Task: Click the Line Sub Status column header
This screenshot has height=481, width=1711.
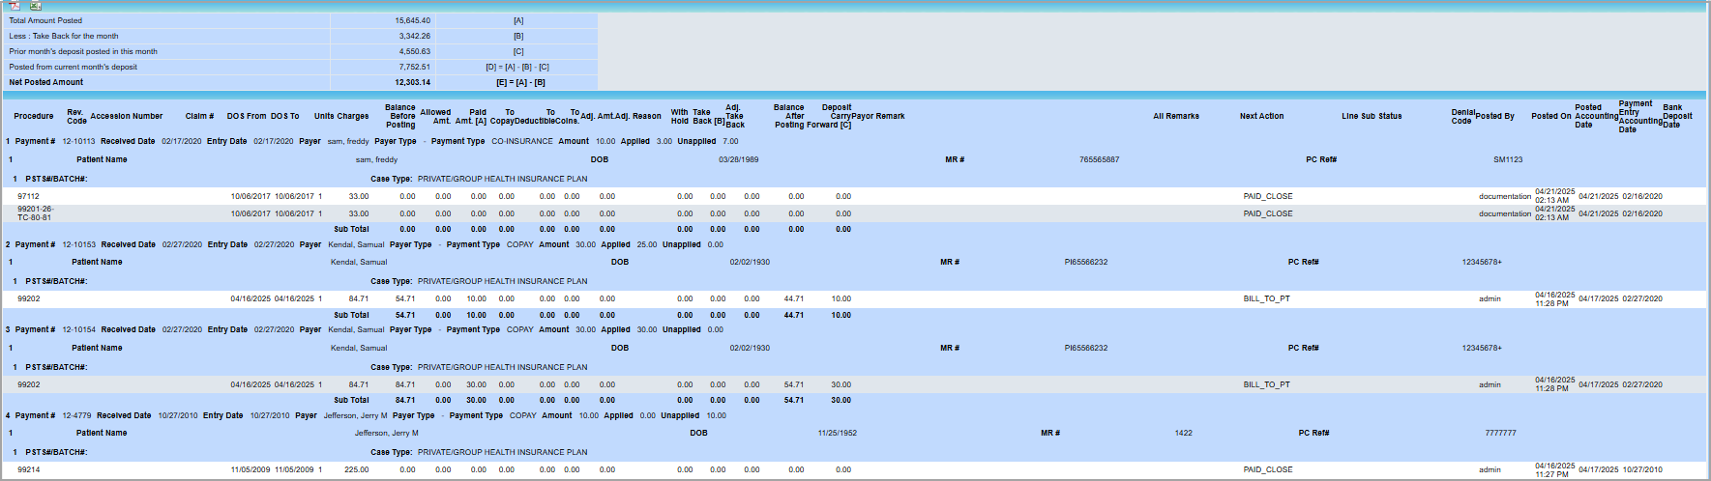Action: tap(1371, 116)
